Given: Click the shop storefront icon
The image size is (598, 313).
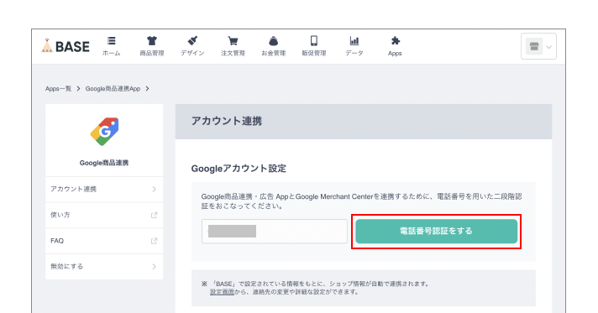Looking at the screenshot, I should click(534, 46).
